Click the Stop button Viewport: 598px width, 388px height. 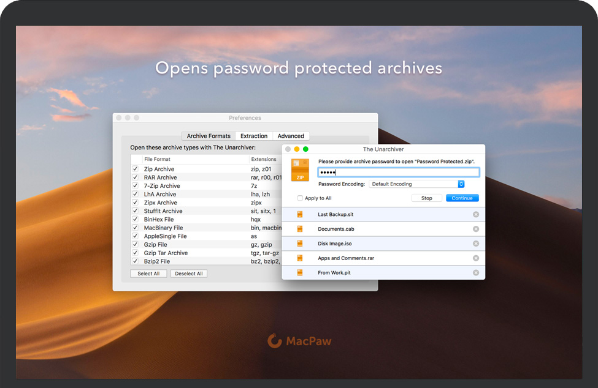(426, 198)
